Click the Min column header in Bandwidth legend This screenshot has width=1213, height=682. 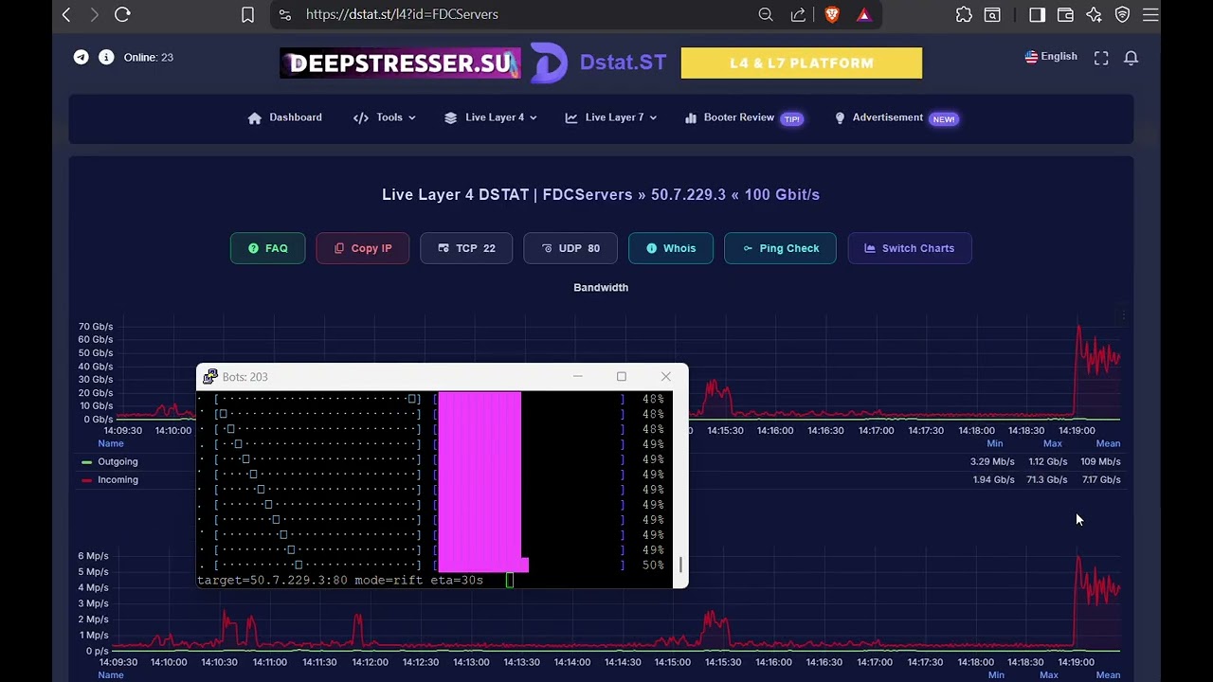[x=995, y=443]
